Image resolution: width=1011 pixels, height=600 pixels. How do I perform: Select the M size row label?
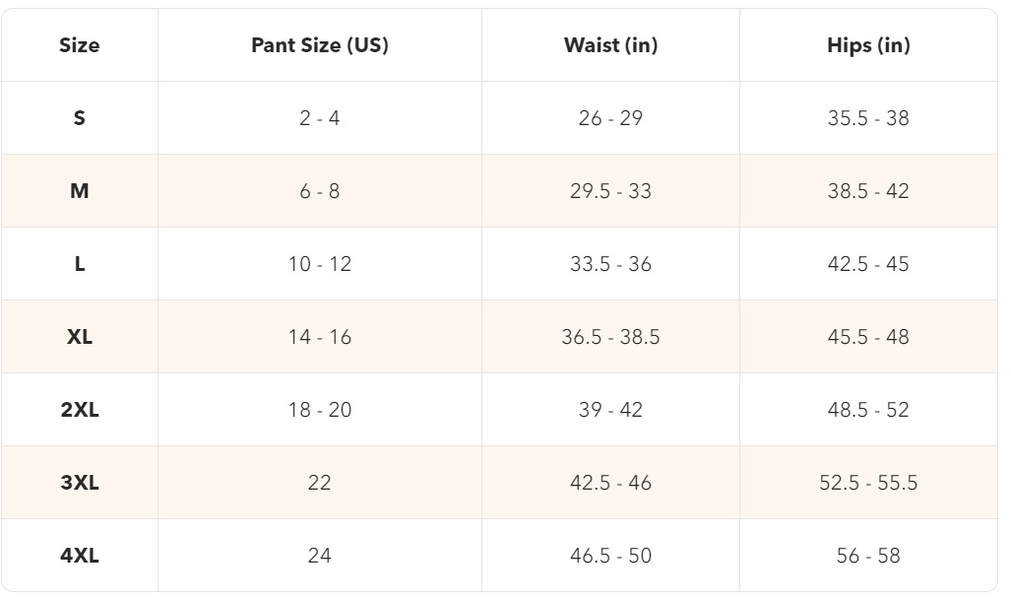(80, 191)
